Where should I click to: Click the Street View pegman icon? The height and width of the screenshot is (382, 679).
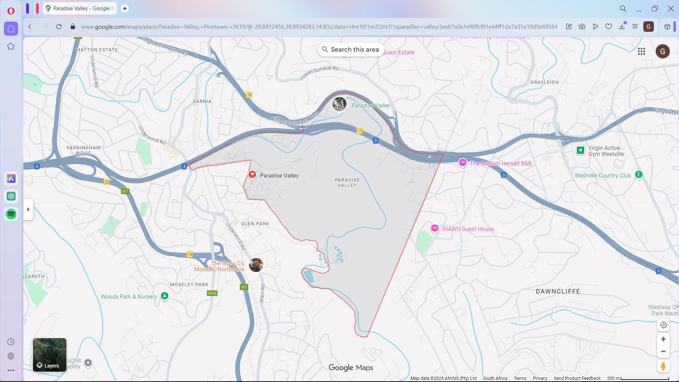point(663,366)
